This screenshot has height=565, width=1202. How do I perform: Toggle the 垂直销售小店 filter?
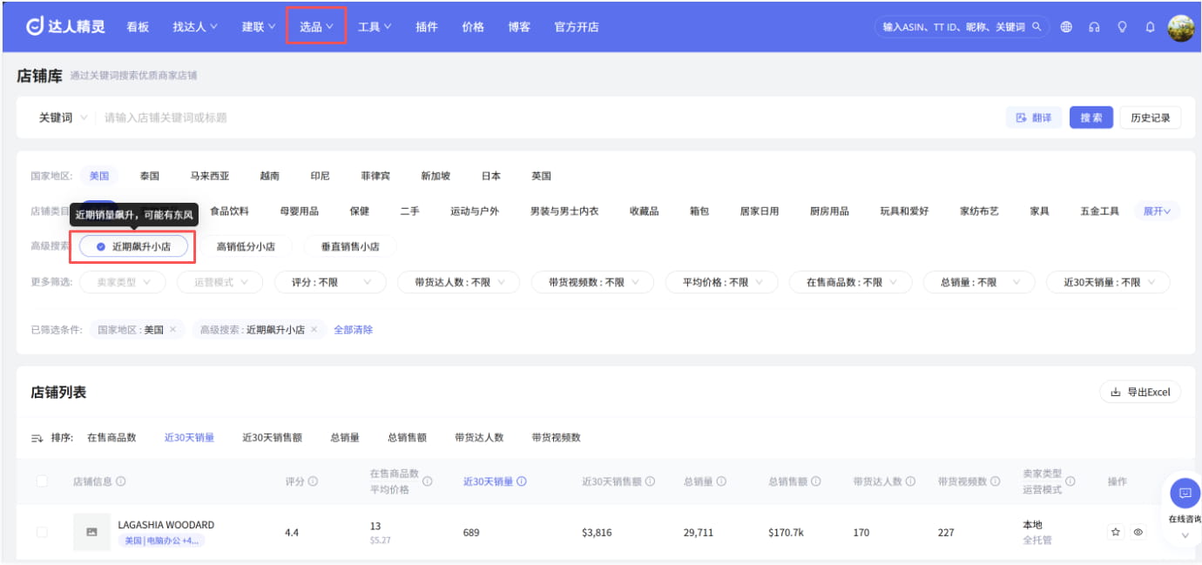(x=350, y=246)
